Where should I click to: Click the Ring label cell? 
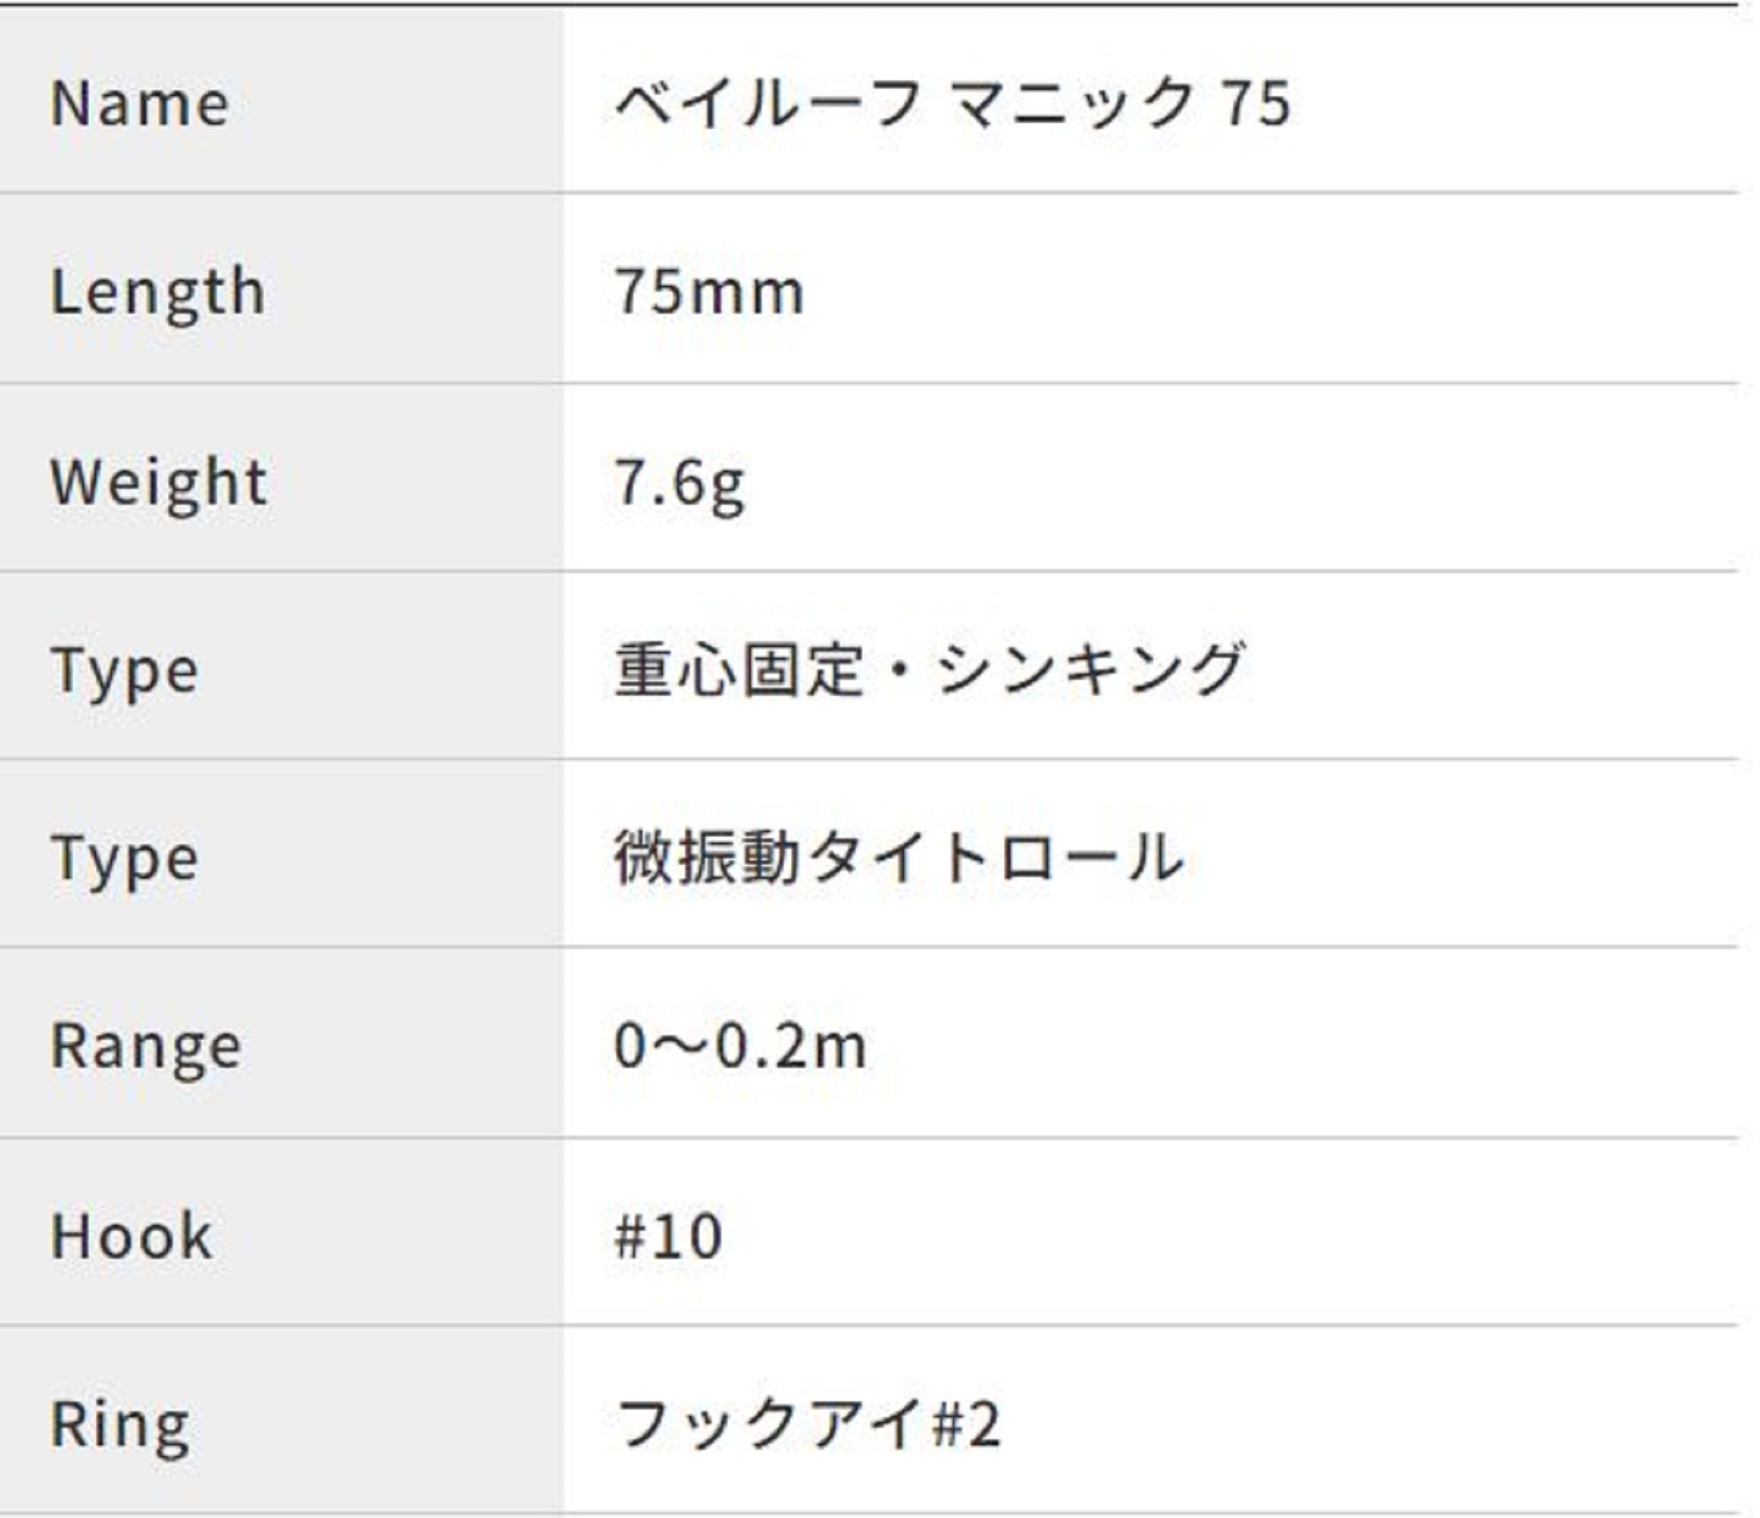(121, 1425)
